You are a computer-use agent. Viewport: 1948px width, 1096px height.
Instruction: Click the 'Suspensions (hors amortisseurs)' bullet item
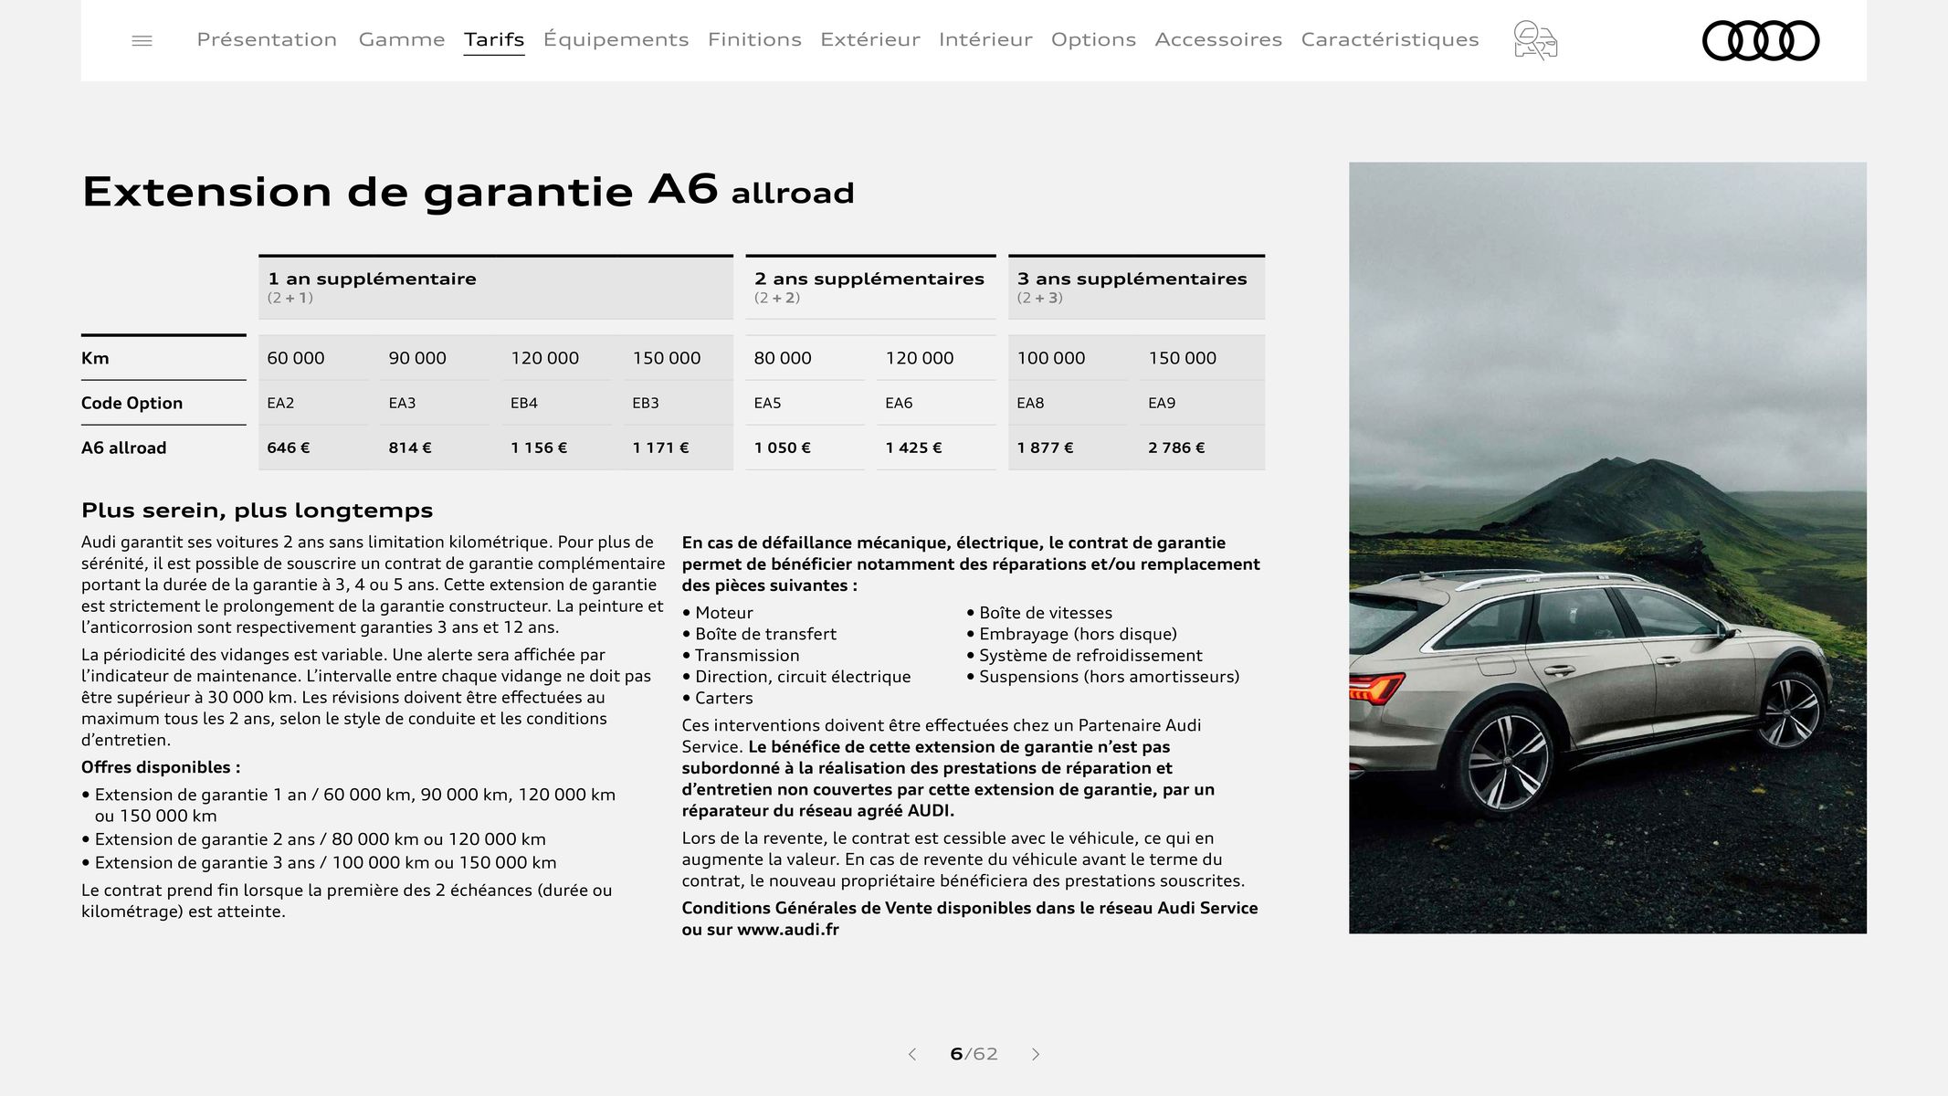(x=1103, y=677)
